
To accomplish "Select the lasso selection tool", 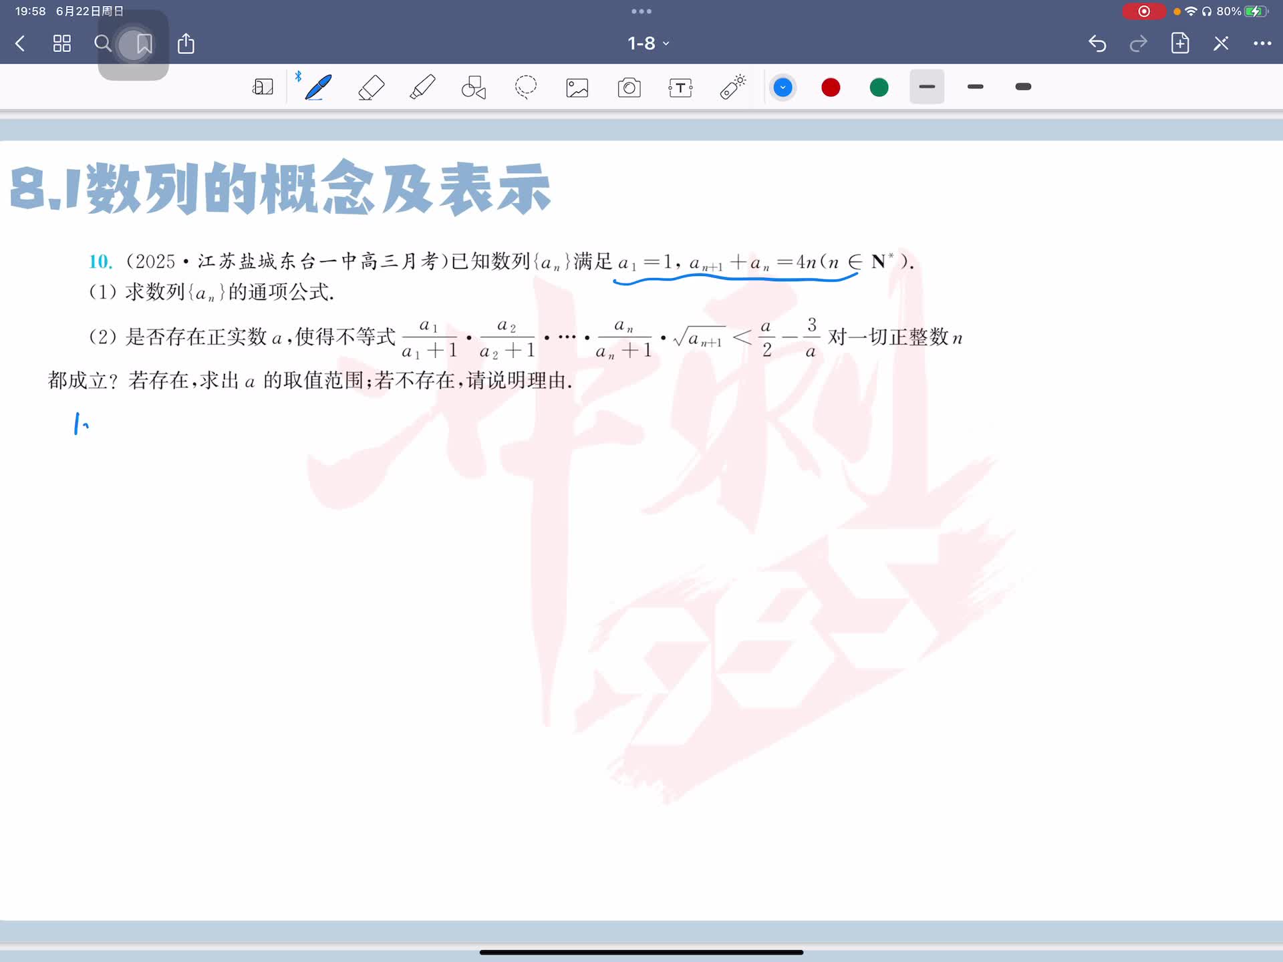I will point(526,88).
